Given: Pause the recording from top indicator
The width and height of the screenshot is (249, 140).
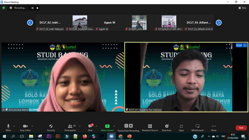Looking at the screenshot, I should pos(32,8).
